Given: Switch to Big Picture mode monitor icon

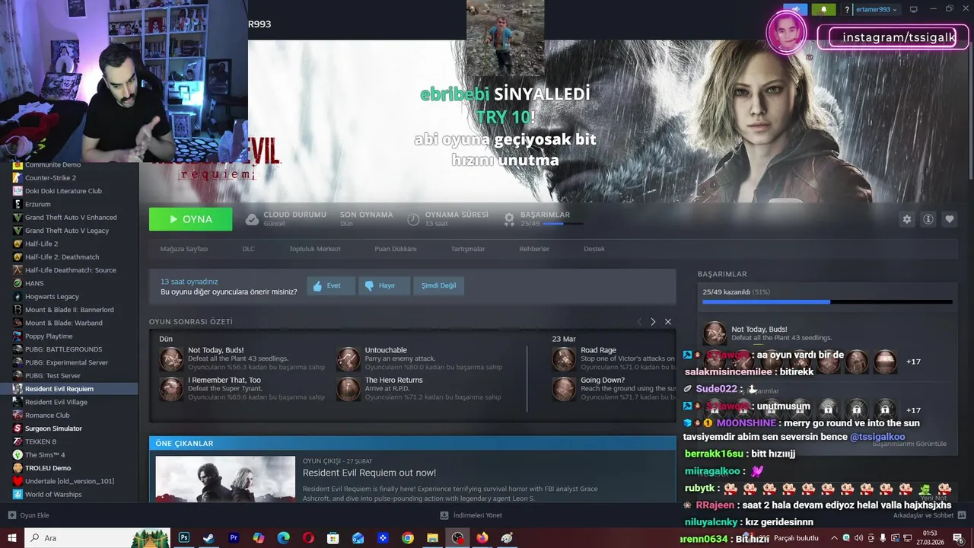Looking at the screenshot, I should 914,10.
